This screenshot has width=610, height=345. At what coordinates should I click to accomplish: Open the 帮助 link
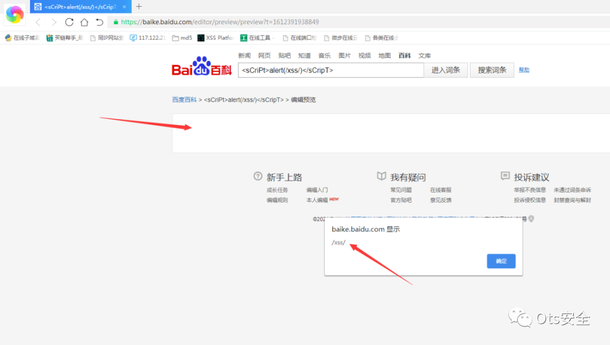(524, 70)
